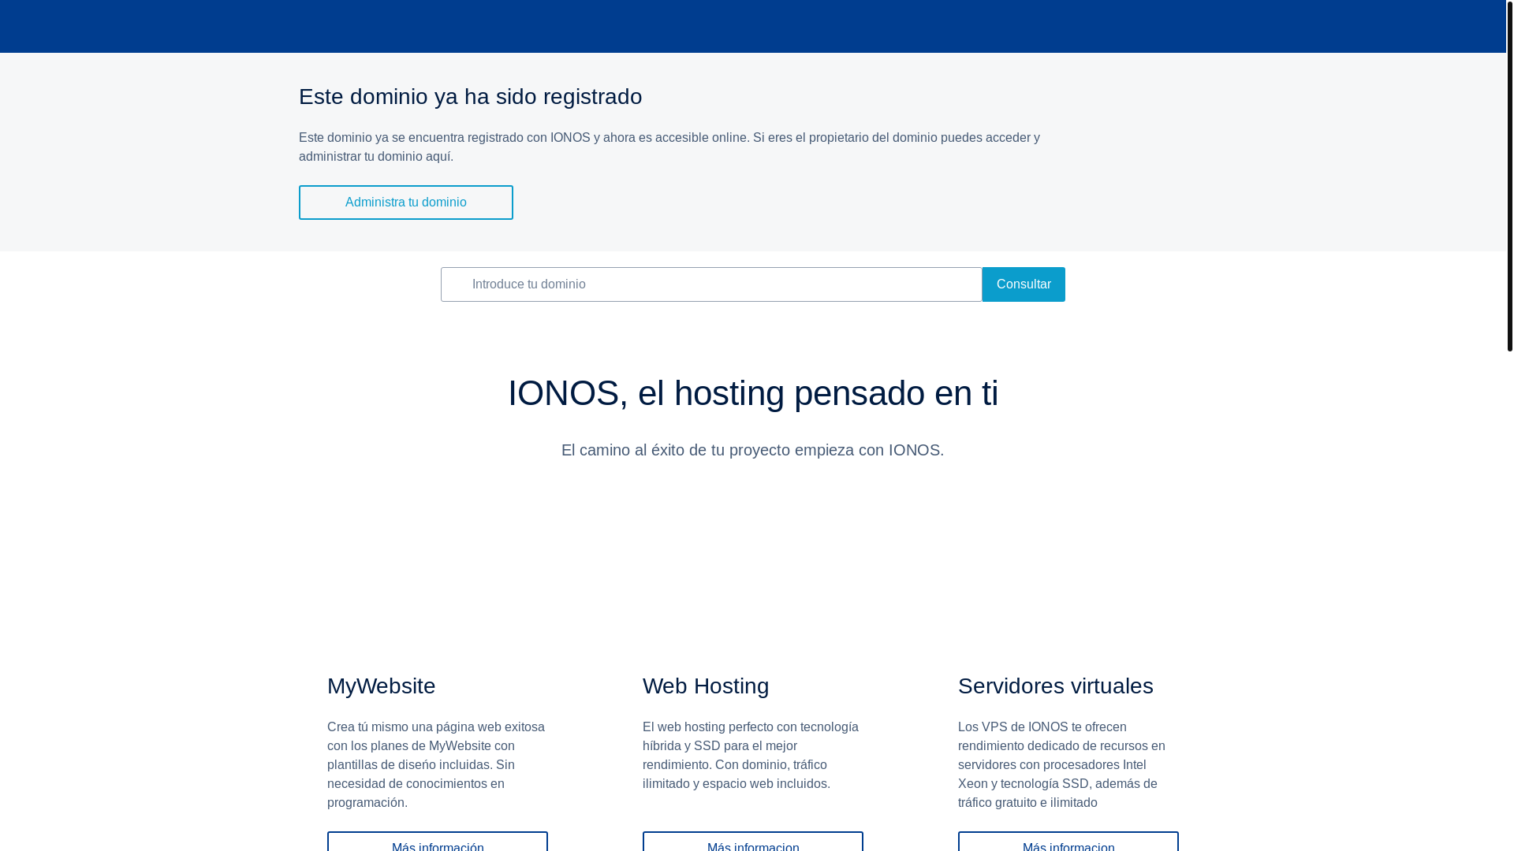Click the Consultar button

pos(1024,284)
